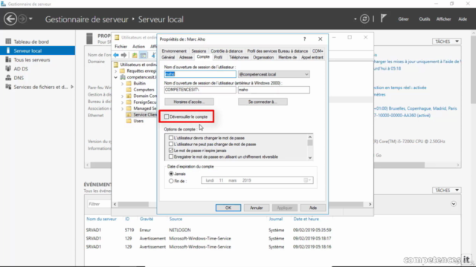Check L'utilisateur ne peut pas changer de mot de passe
Screen dimensions: 476x267
tap(171, 144)
